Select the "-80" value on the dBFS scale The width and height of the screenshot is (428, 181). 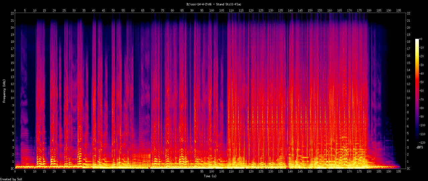click(422, 108)
